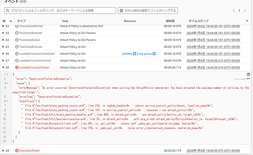The height and width of the screenshot is (155, 253).
Task: Click Lambda external link icon
Action: pyautogui.click(x=135, y=54)
